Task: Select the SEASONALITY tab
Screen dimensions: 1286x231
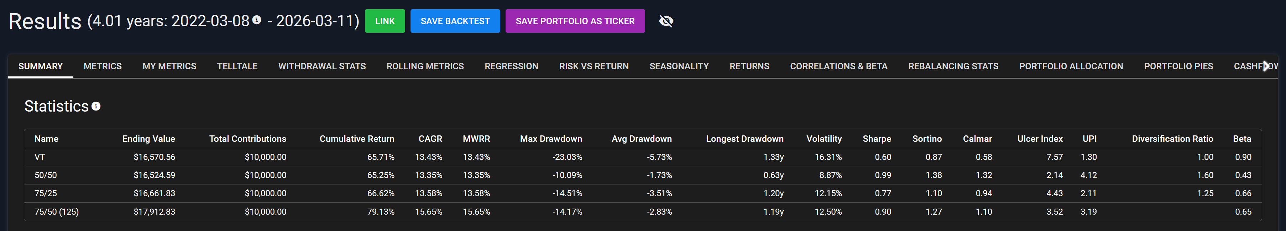Action: pos(679,66)
